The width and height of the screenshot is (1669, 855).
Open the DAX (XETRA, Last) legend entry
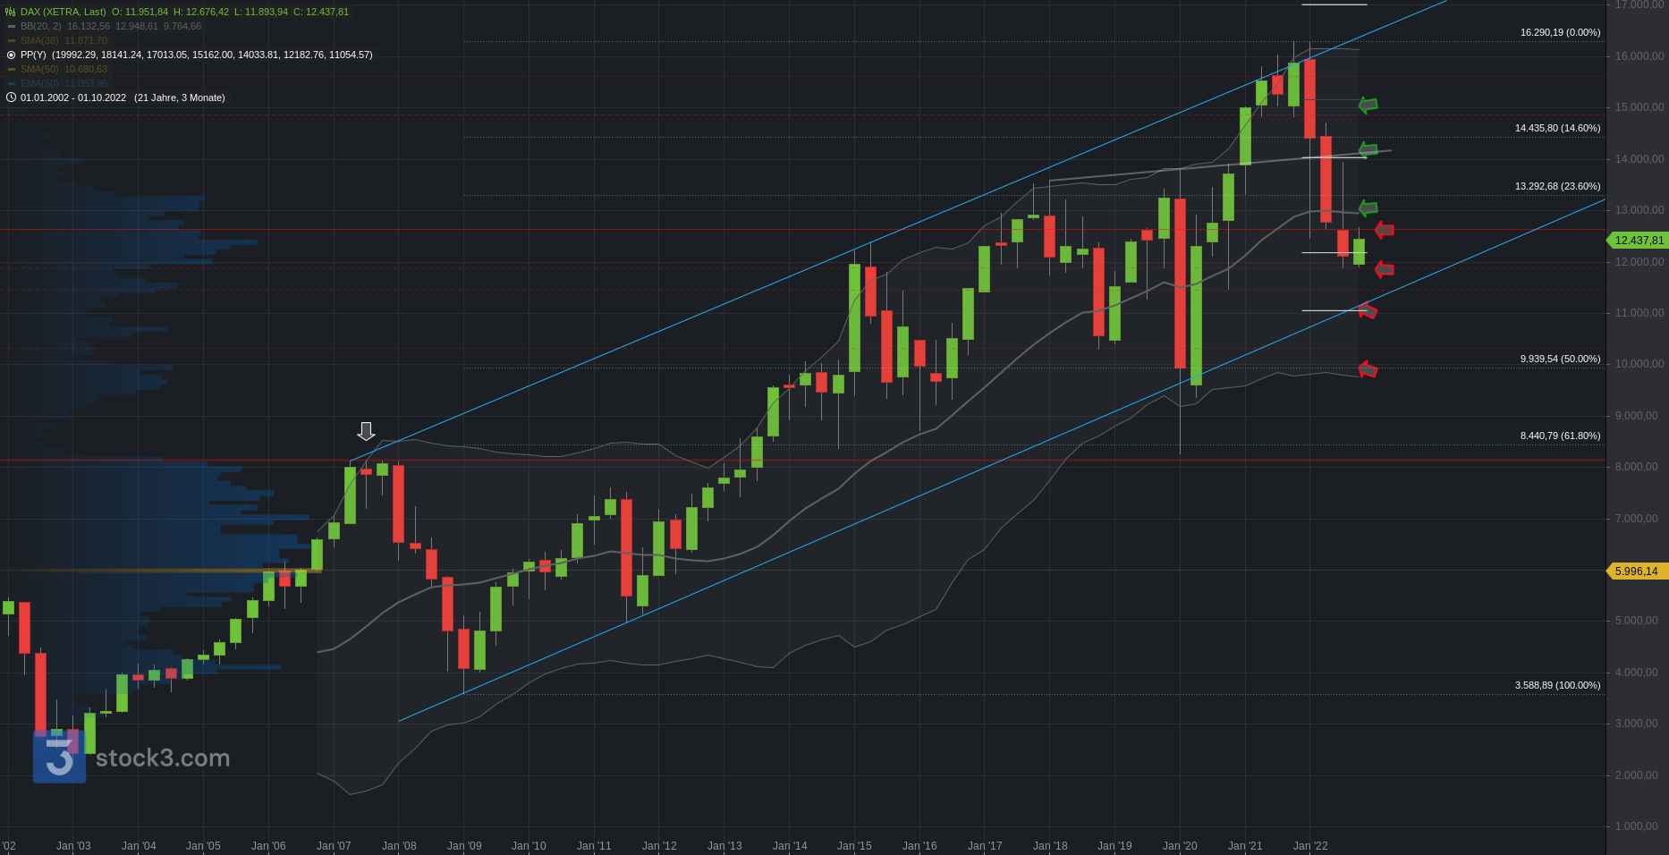[63, 12]
